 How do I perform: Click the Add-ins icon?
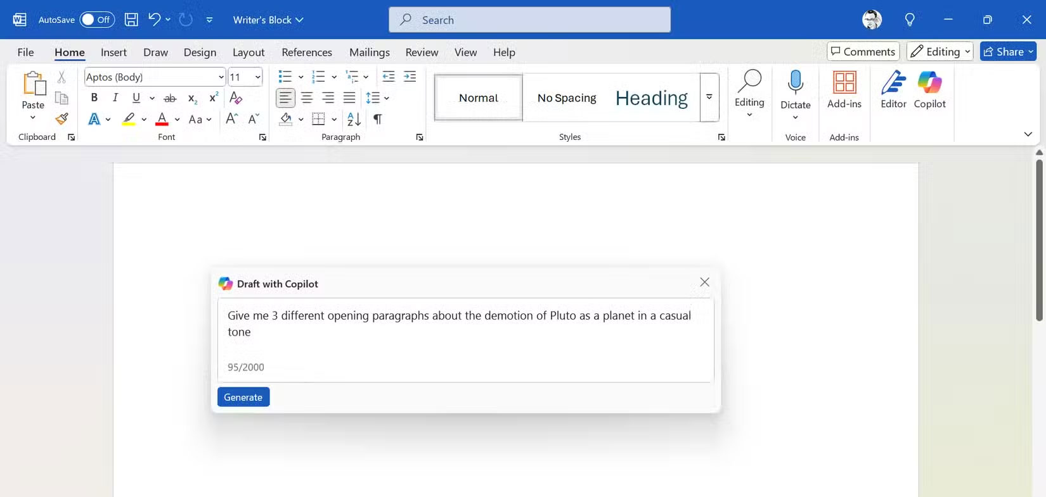[x=844, y=90]
